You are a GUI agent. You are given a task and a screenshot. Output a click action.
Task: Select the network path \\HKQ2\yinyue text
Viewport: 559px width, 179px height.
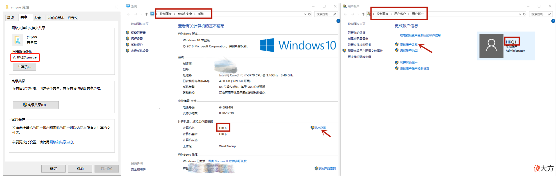pyautogui.click(x=25, y=57)
